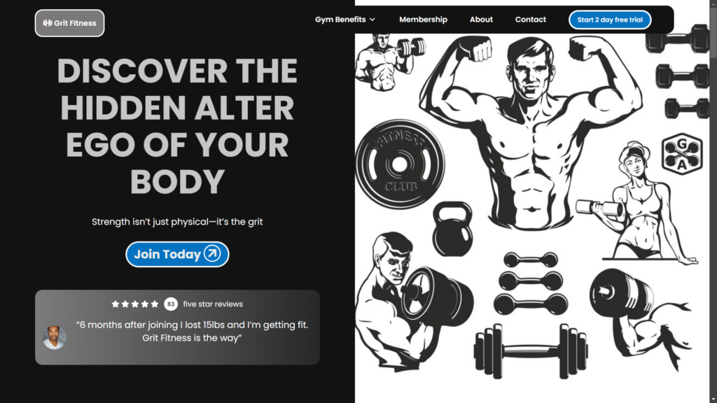Click the reviewer's avatar photo
The image size is (717, 403).
(55, 337)
